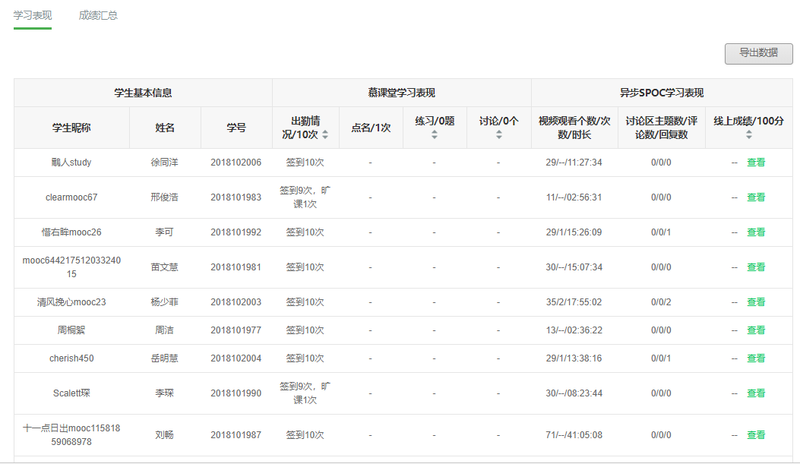Screen dimensions: 800x464
Task: Click student ID 2018102003
Action: (x=236, y=302)
